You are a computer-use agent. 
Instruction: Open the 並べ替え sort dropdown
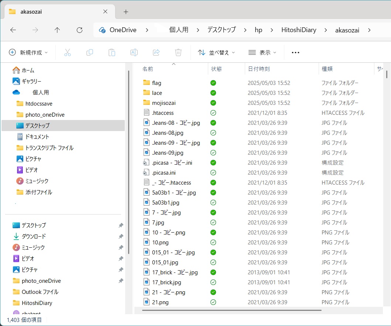[216, 52]
